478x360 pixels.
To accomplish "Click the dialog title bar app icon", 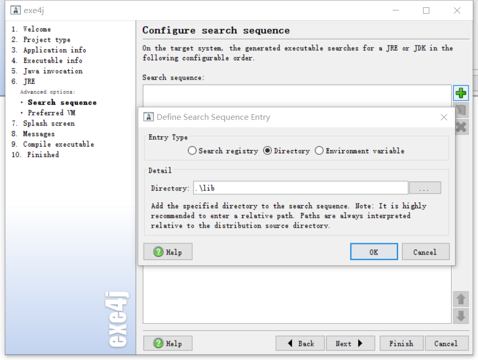I will (x=149, y=117).
